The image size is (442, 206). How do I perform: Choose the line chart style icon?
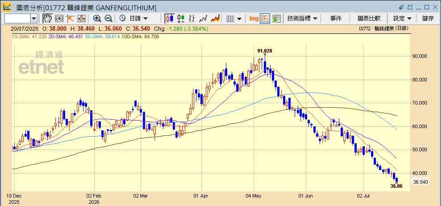coord(203,19)
